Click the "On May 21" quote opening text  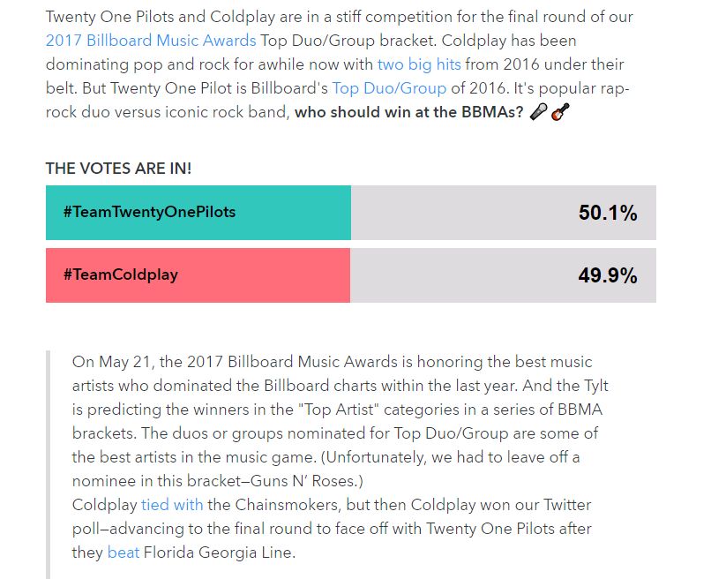[109, 362]
